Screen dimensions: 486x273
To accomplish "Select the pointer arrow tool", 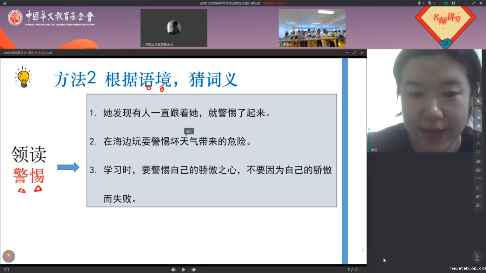I will coord(478,101).
